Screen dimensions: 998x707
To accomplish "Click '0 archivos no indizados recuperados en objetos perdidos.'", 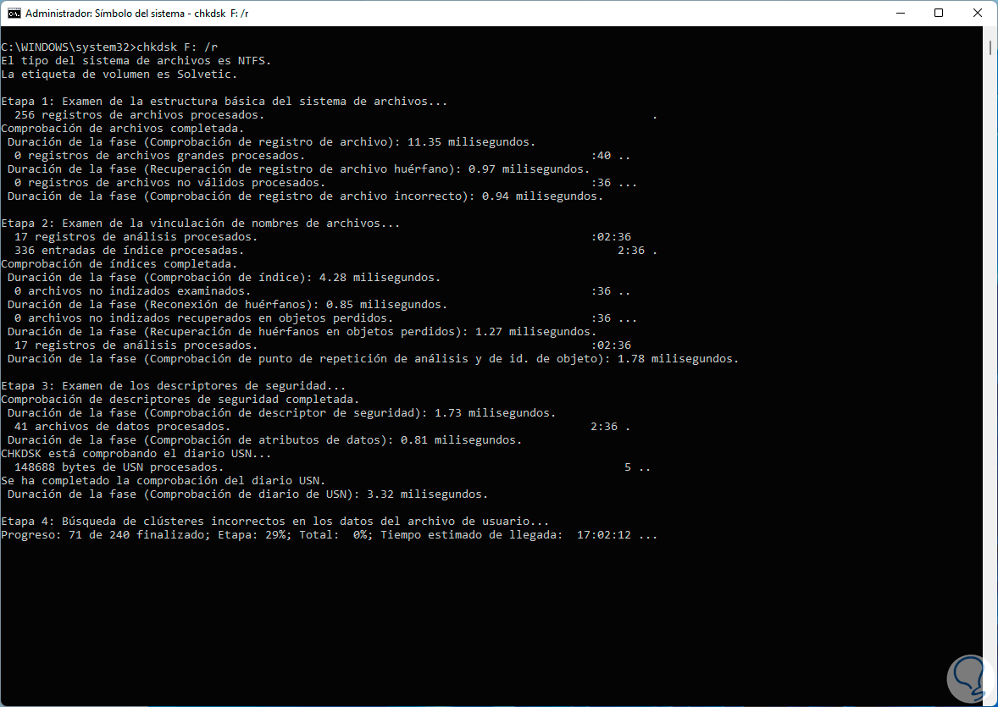I will pos(203,318).
